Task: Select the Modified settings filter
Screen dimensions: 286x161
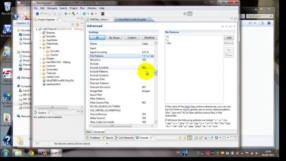Action: [x=149, y=38]
